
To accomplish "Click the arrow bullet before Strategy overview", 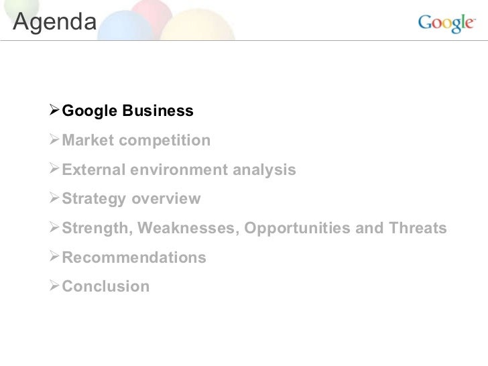I will point(54,198).
